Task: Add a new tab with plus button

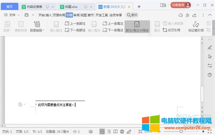Action: 139,6
